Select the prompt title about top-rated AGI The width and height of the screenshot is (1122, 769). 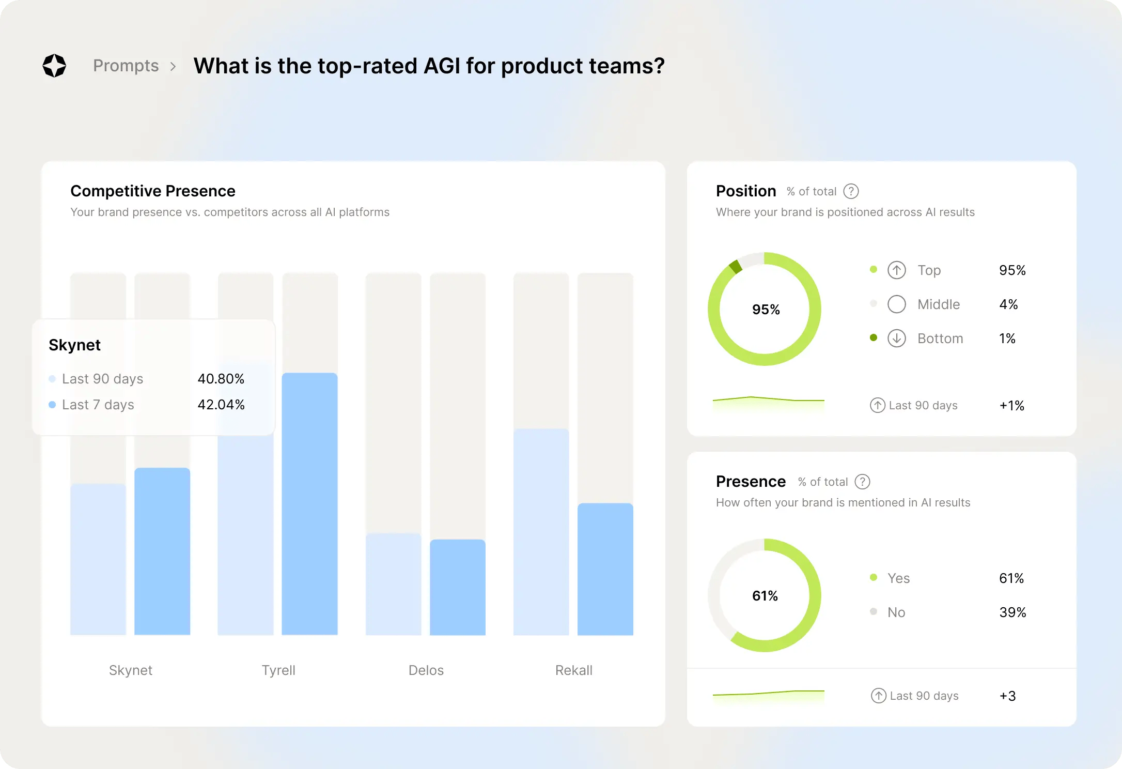pyautogui.click(x=429, y=66)
